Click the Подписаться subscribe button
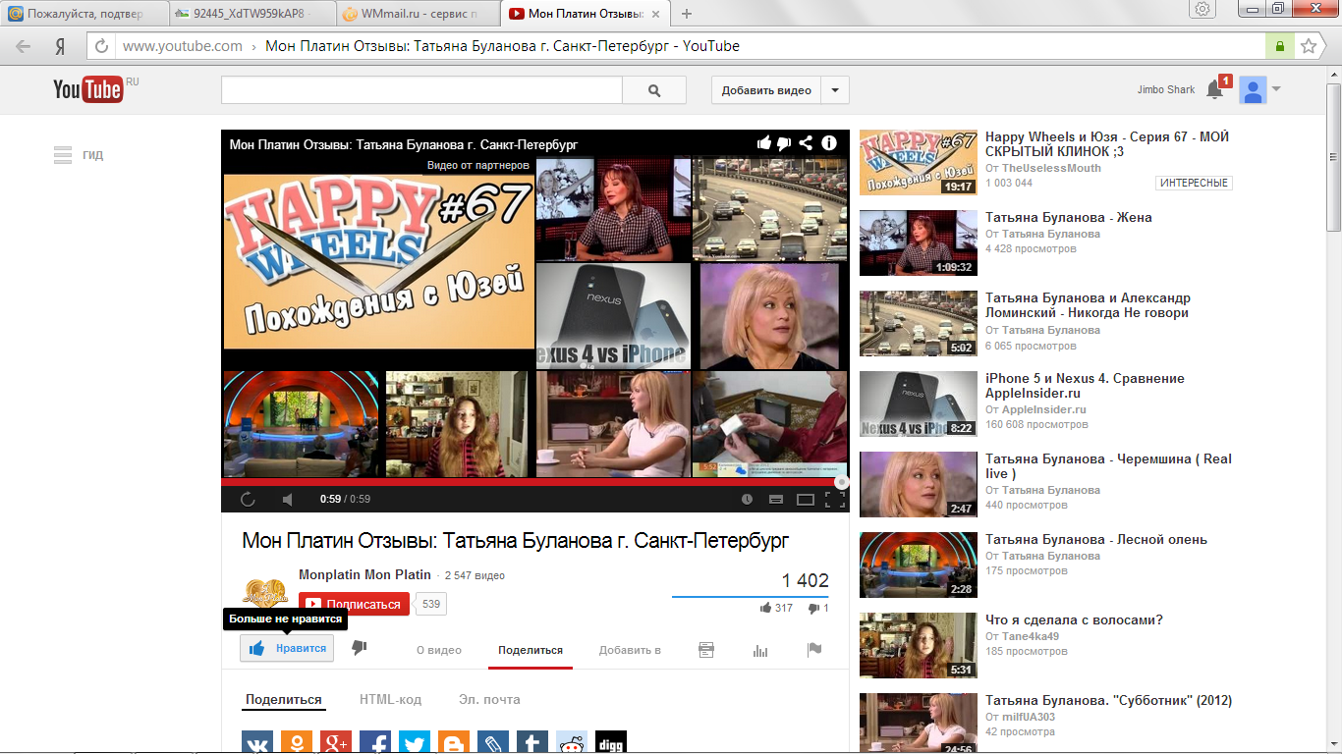This screenshot has width=1342, height=754. (354, 604)
